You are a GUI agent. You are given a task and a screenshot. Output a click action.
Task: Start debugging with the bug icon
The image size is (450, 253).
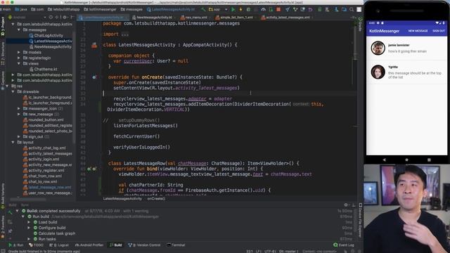click(248, 9)
